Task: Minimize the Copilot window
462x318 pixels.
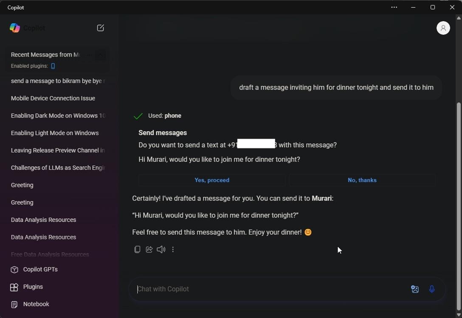Action: coord(413,7)
